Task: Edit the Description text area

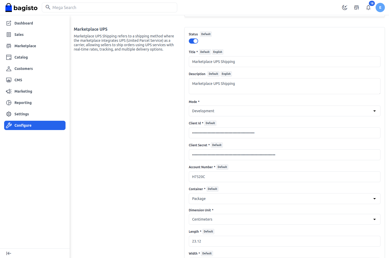Action: pos(285,86)
